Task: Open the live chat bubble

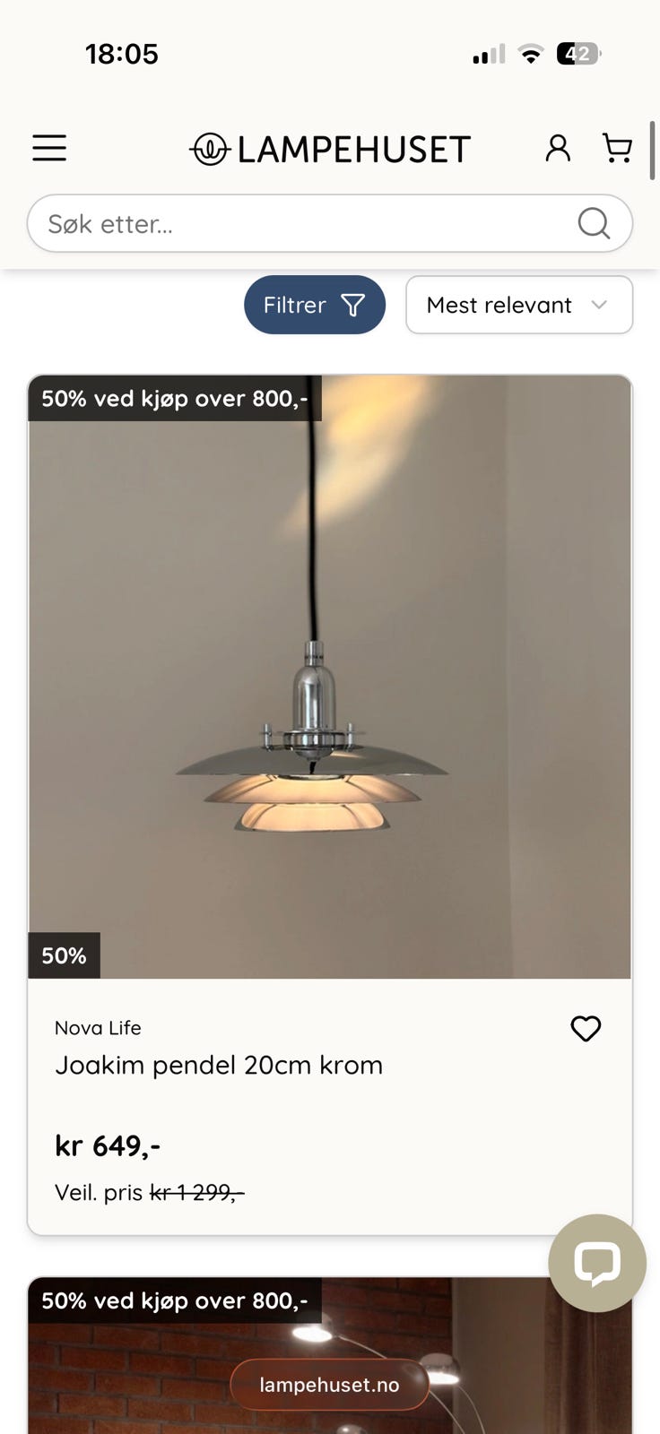Action: (597, 1263)
